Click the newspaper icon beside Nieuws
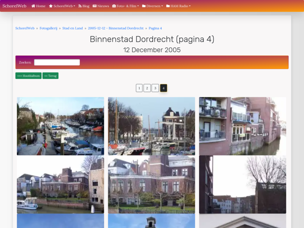 pos(95,6)
